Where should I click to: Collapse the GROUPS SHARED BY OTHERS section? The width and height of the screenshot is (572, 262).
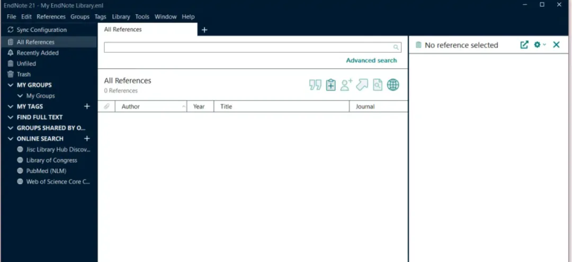pos(10,128)
